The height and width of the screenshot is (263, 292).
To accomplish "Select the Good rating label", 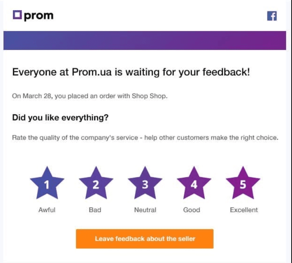I will coord(192,210).
